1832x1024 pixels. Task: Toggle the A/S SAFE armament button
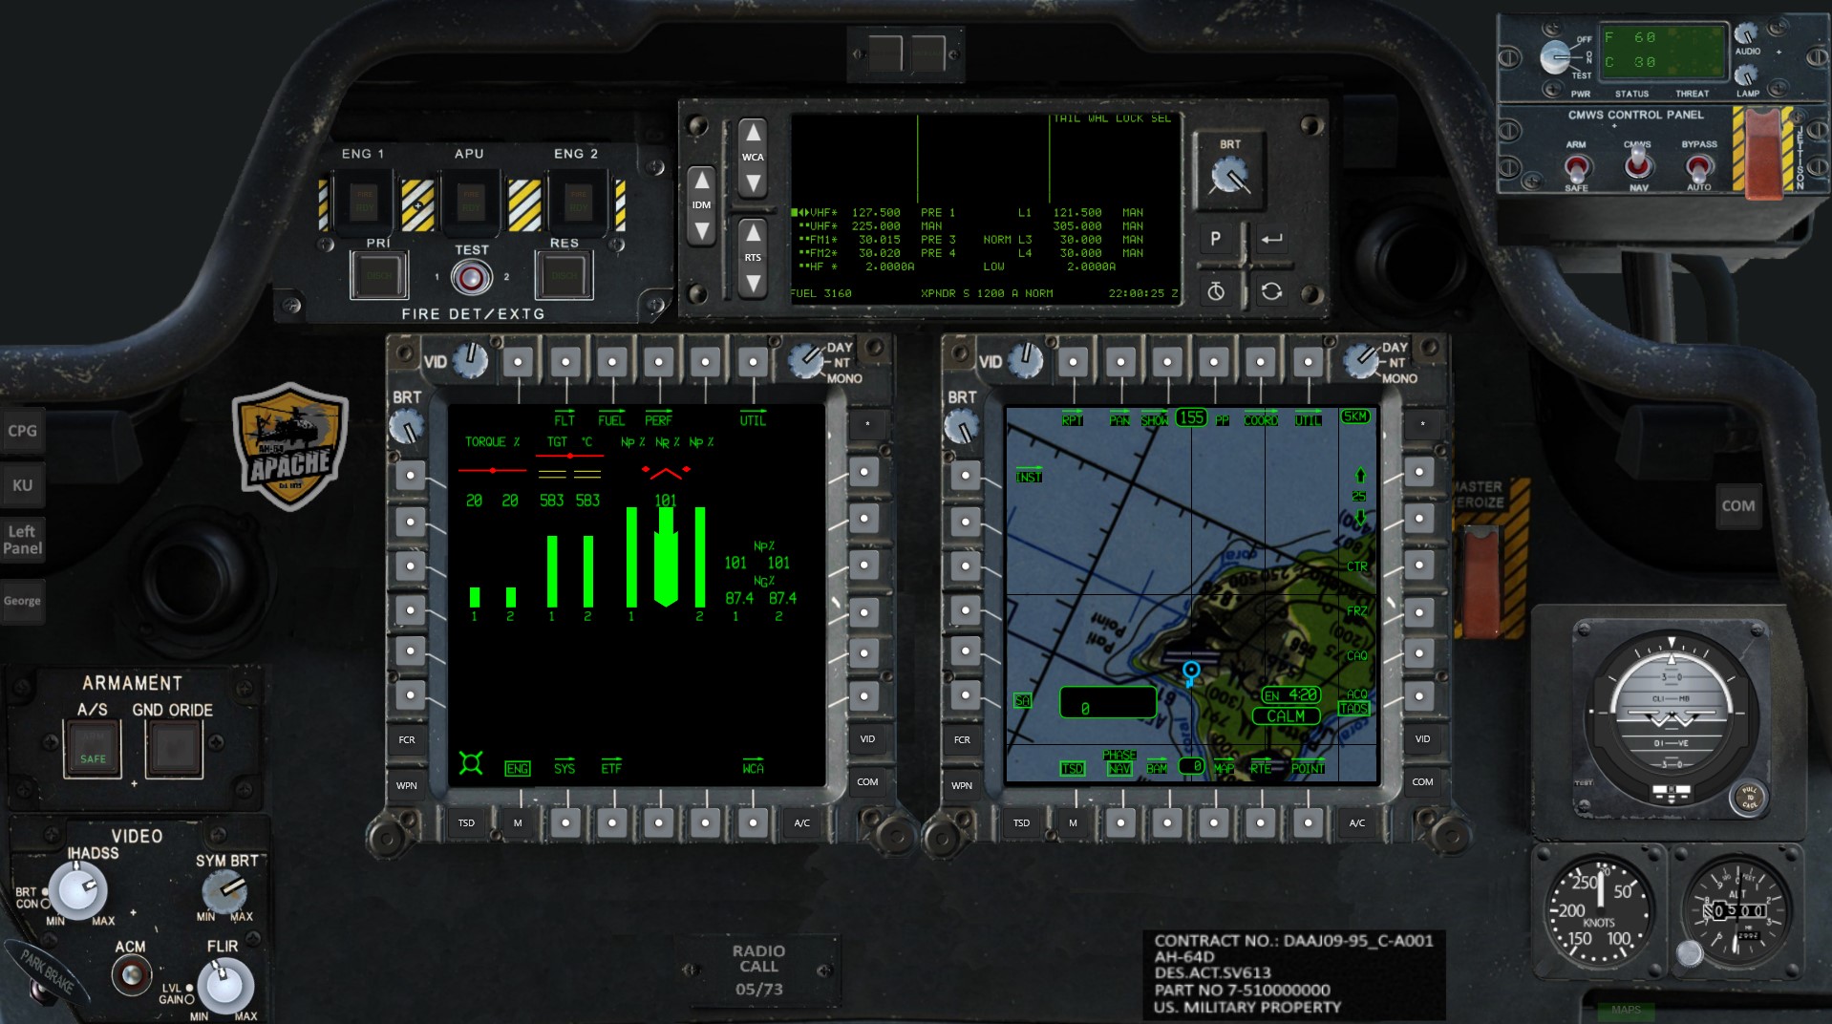[x=93, y=749]
